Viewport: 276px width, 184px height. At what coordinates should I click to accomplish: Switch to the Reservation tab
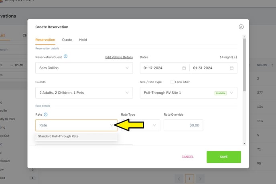[x=45, y=40]
